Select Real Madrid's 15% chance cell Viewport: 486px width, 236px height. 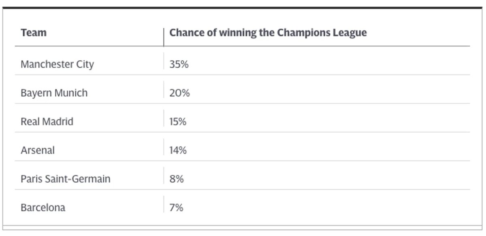pos(178,121)
